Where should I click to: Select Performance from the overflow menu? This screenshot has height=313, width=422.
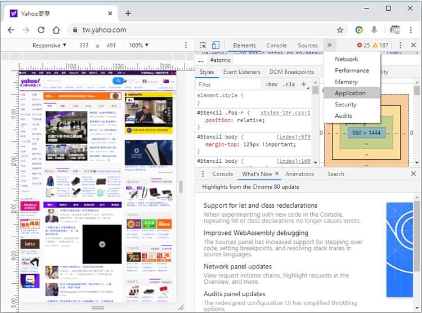[x=352, y=70]
